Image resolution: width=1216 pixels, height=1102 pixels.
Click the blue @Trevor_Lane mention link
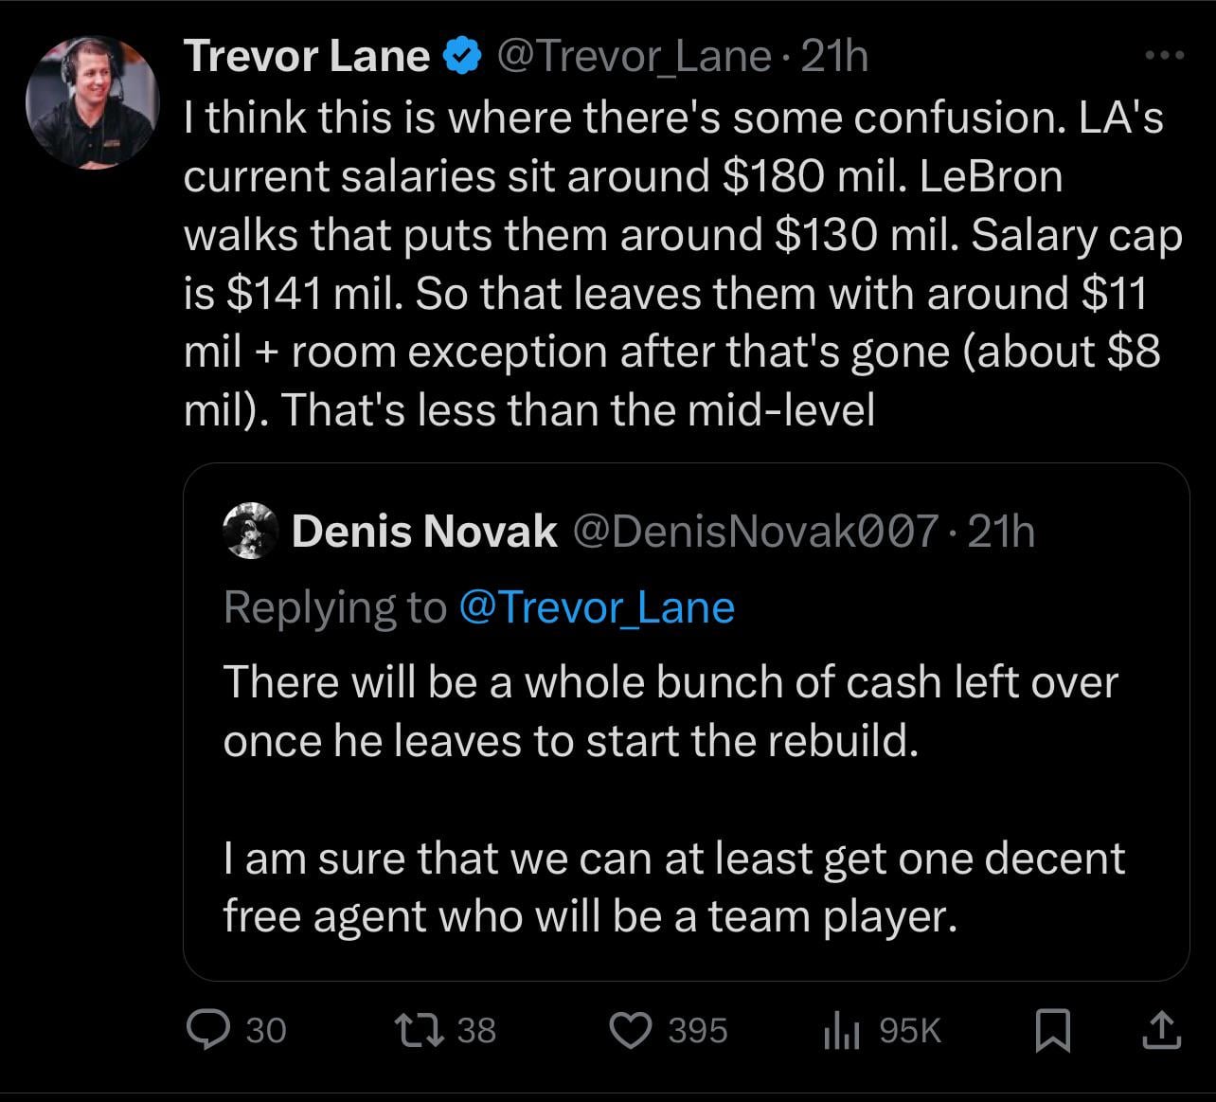tap(596, 607)
